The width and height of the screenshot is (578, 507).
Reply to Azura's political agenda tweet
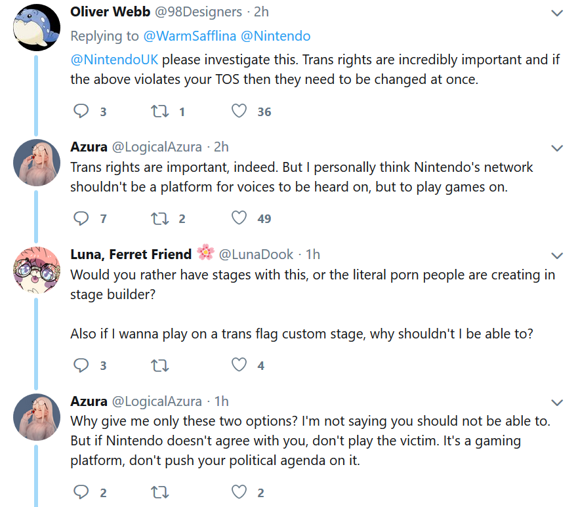[81, 492]
